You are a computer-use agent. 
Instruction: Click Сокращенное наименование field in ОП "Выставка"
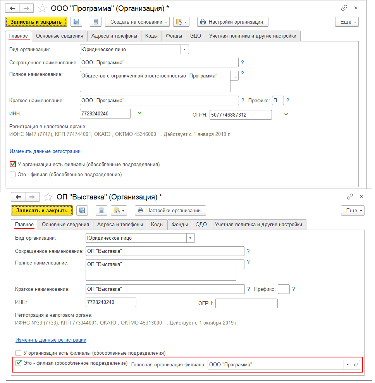(165, 251)
